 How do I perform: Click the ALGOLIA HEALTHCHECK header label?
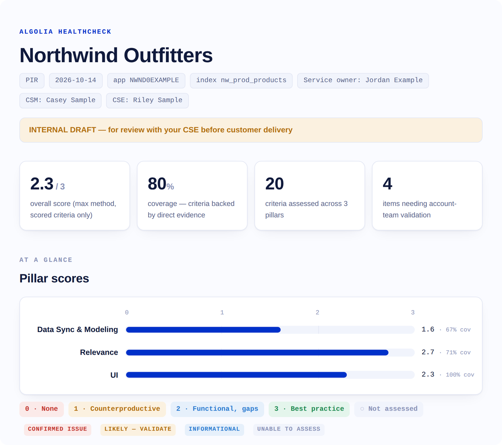[x=65, y=32]
